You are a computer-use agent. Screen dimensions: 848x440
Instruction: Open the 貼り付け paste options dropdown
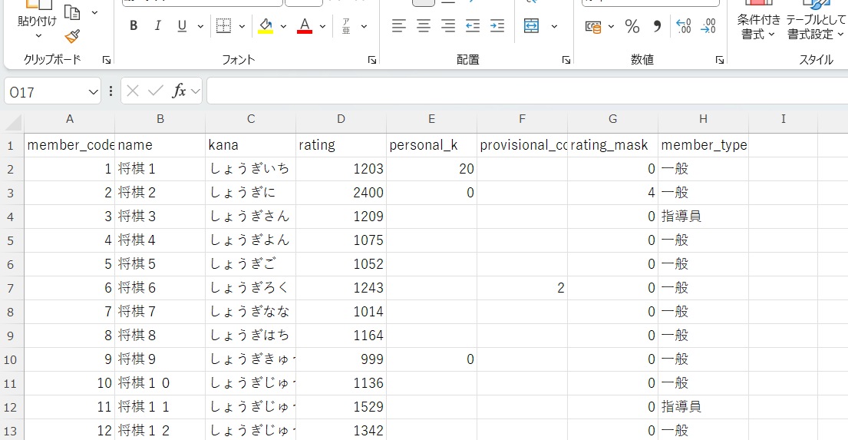(38, 36)
